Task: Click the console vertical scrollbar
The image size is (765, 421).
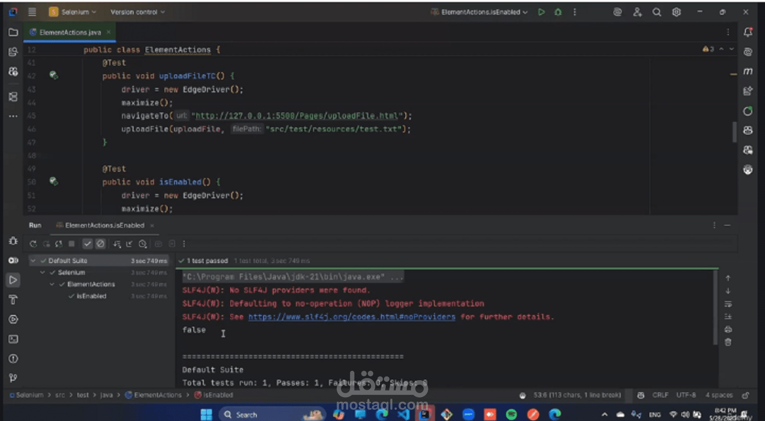Action: point(715,307)
